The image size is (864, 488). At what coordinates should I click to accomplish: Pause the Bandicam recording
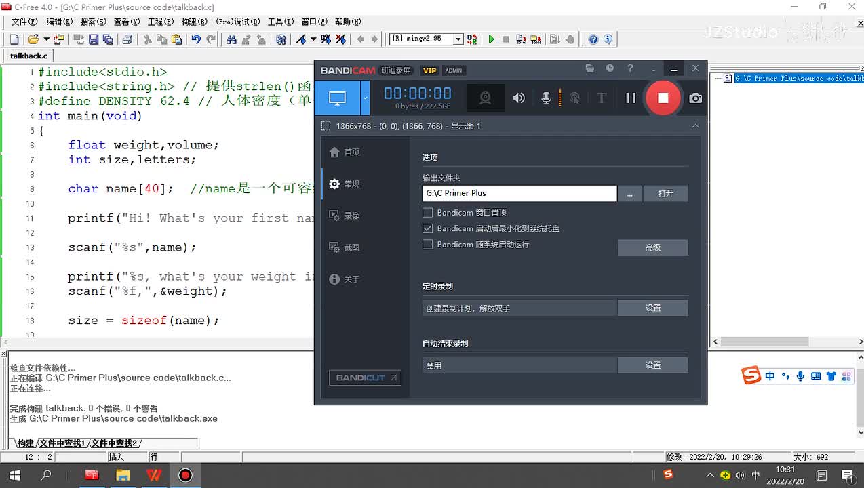point(631,98)
